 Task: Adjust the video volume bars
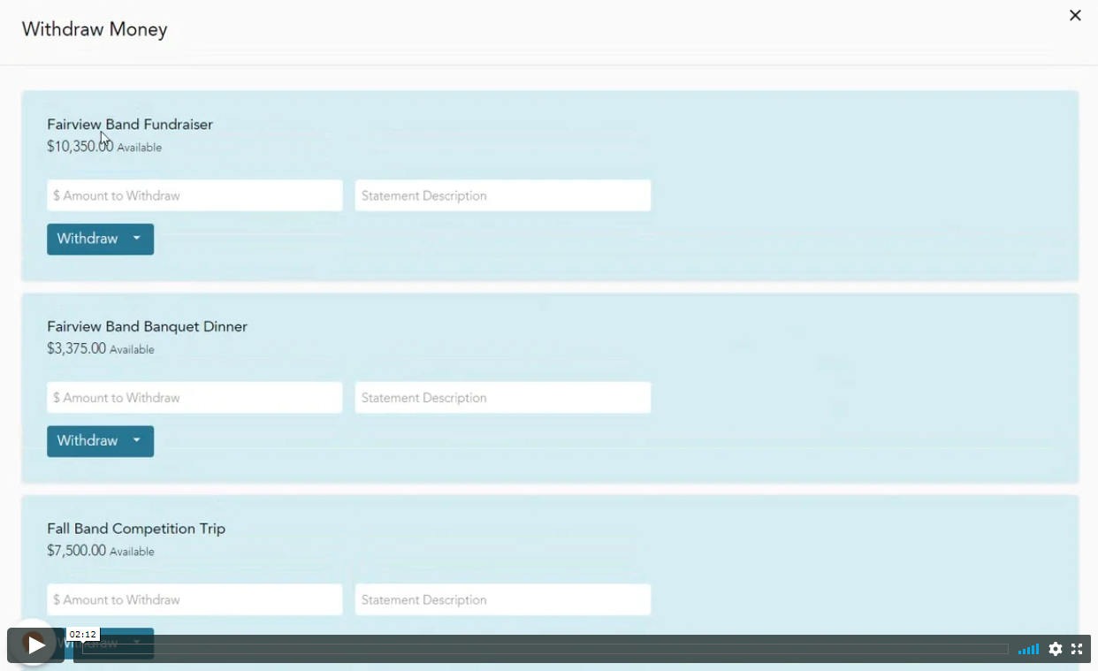(1028, 650)
